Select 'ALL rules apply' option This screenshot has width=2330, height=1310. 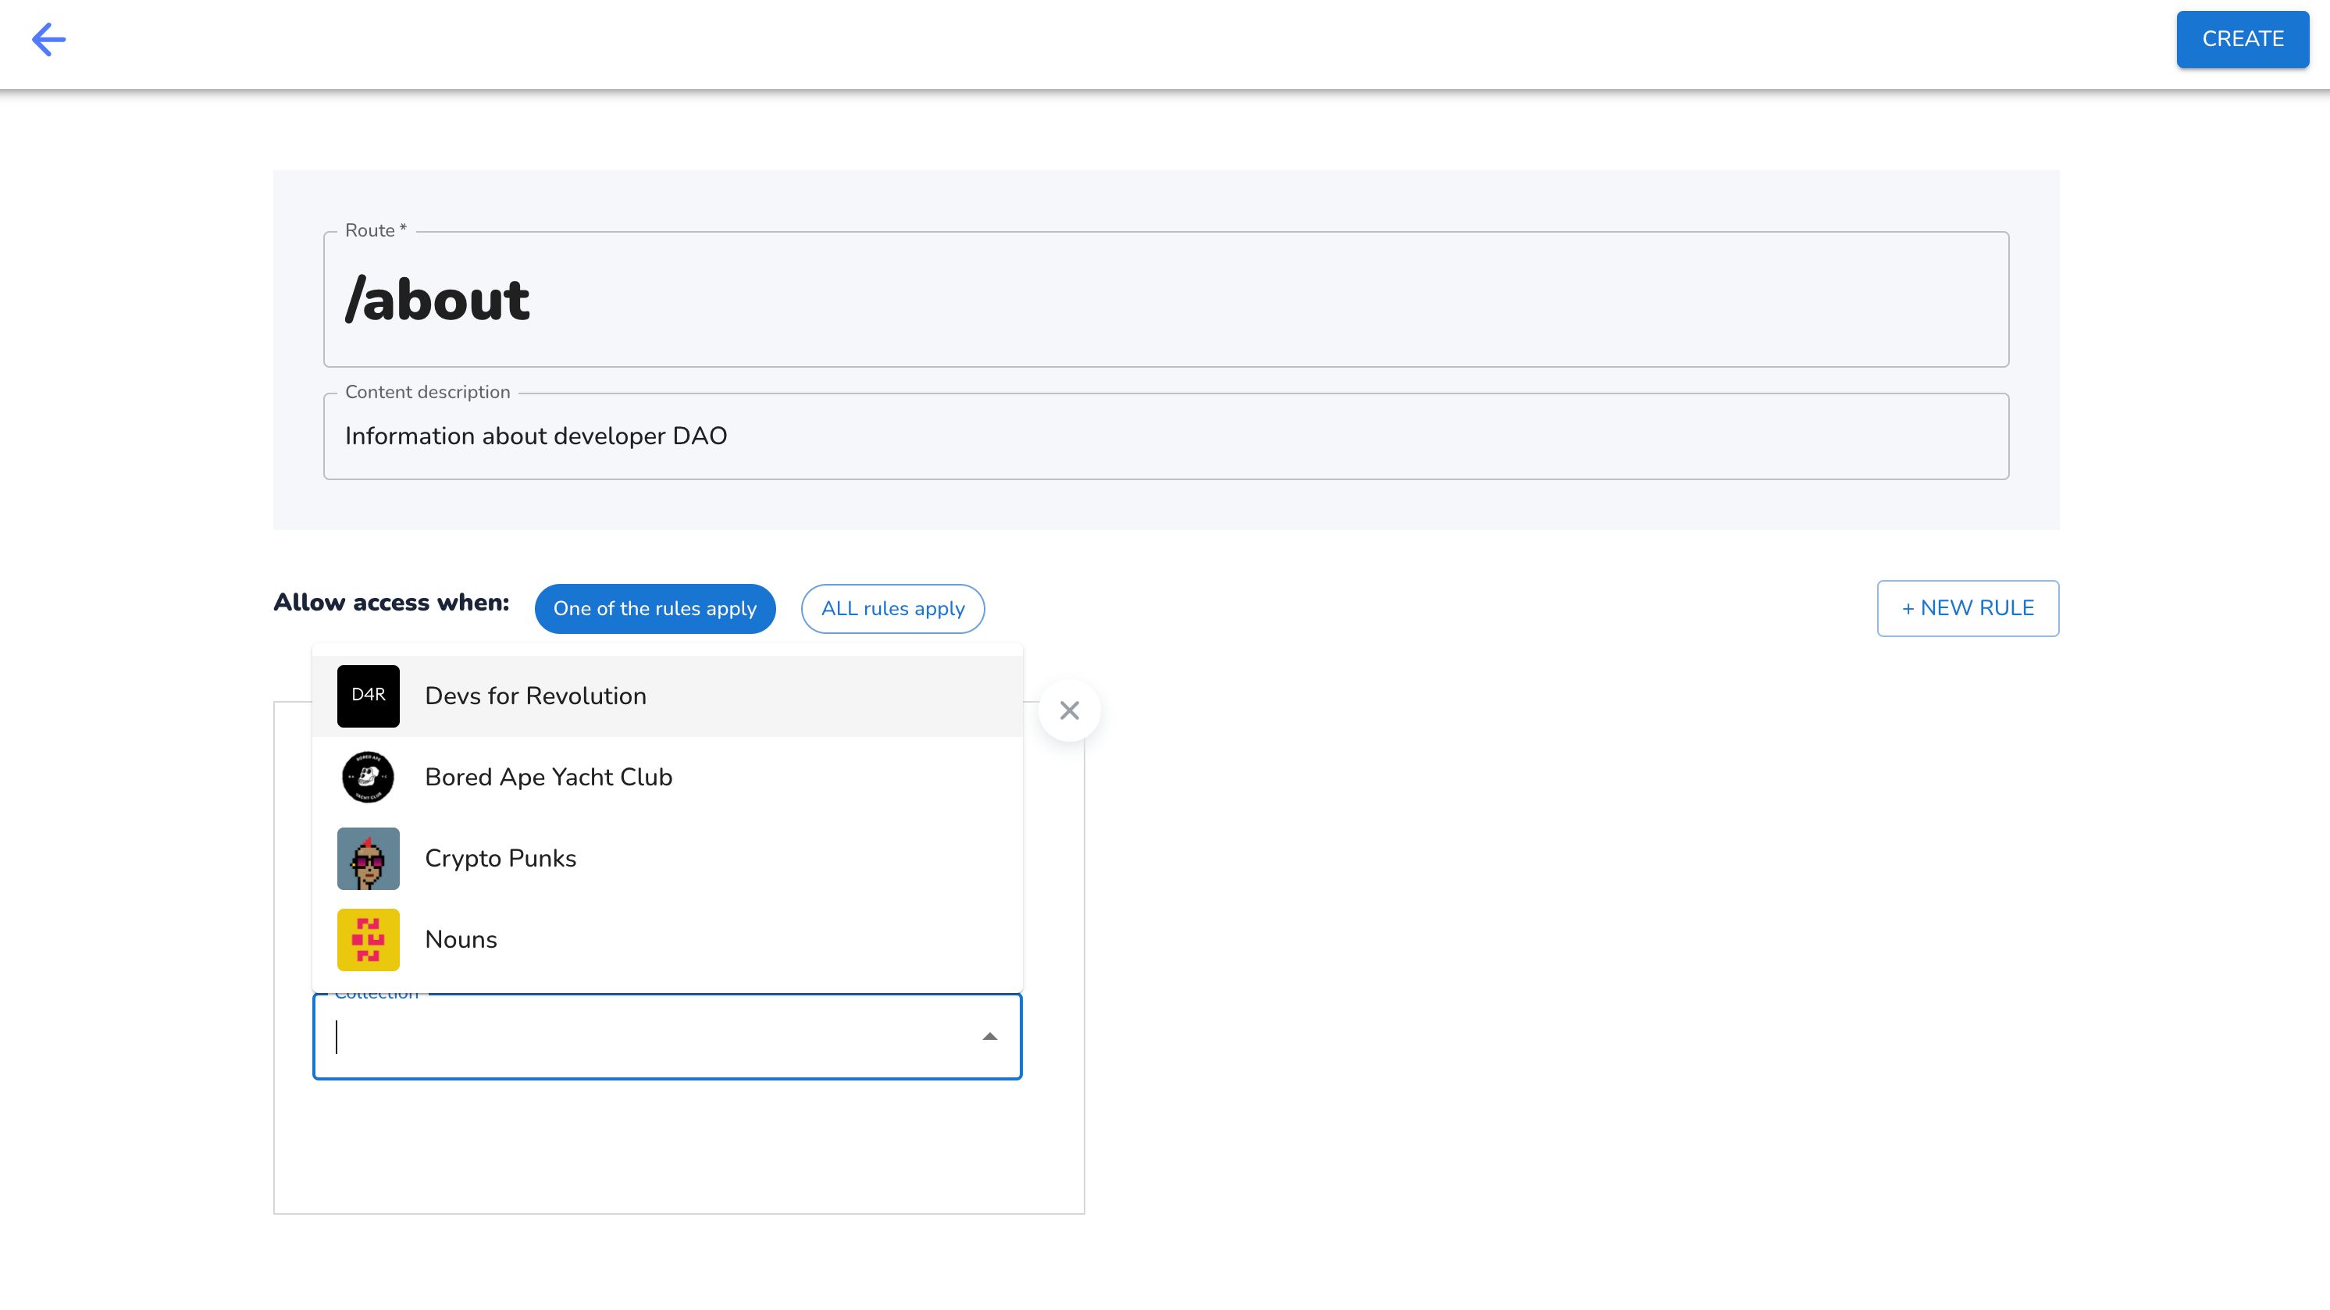click(892, 608)
